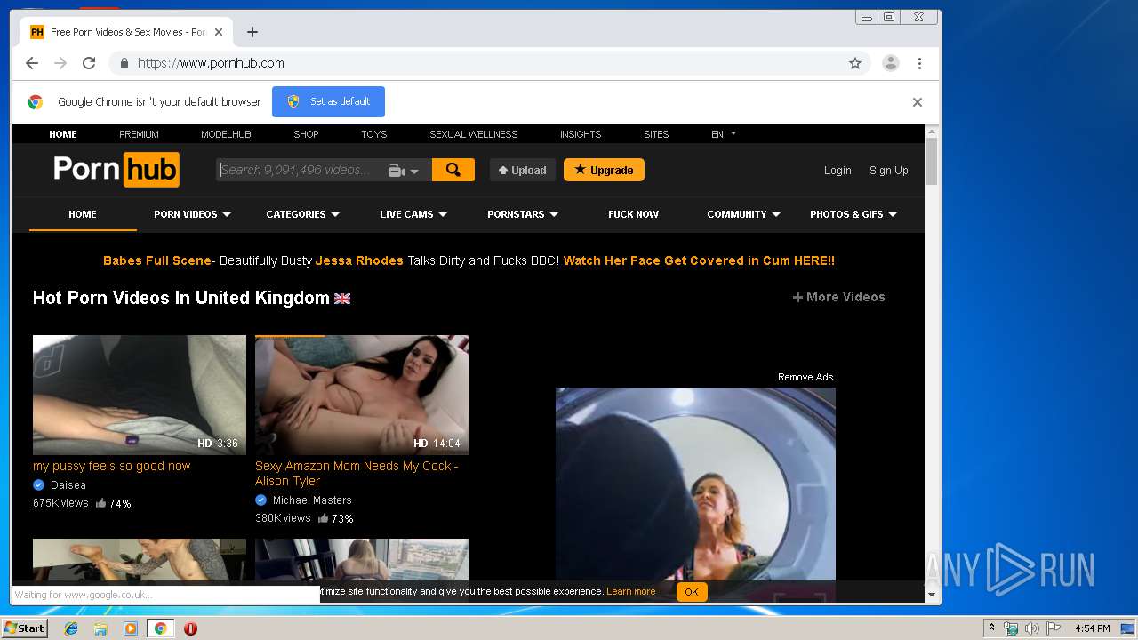The height and width of the screenshot is (640, 1138).
Task: Launch Internet Explorer from the taskbar
Action: point(71,628)
